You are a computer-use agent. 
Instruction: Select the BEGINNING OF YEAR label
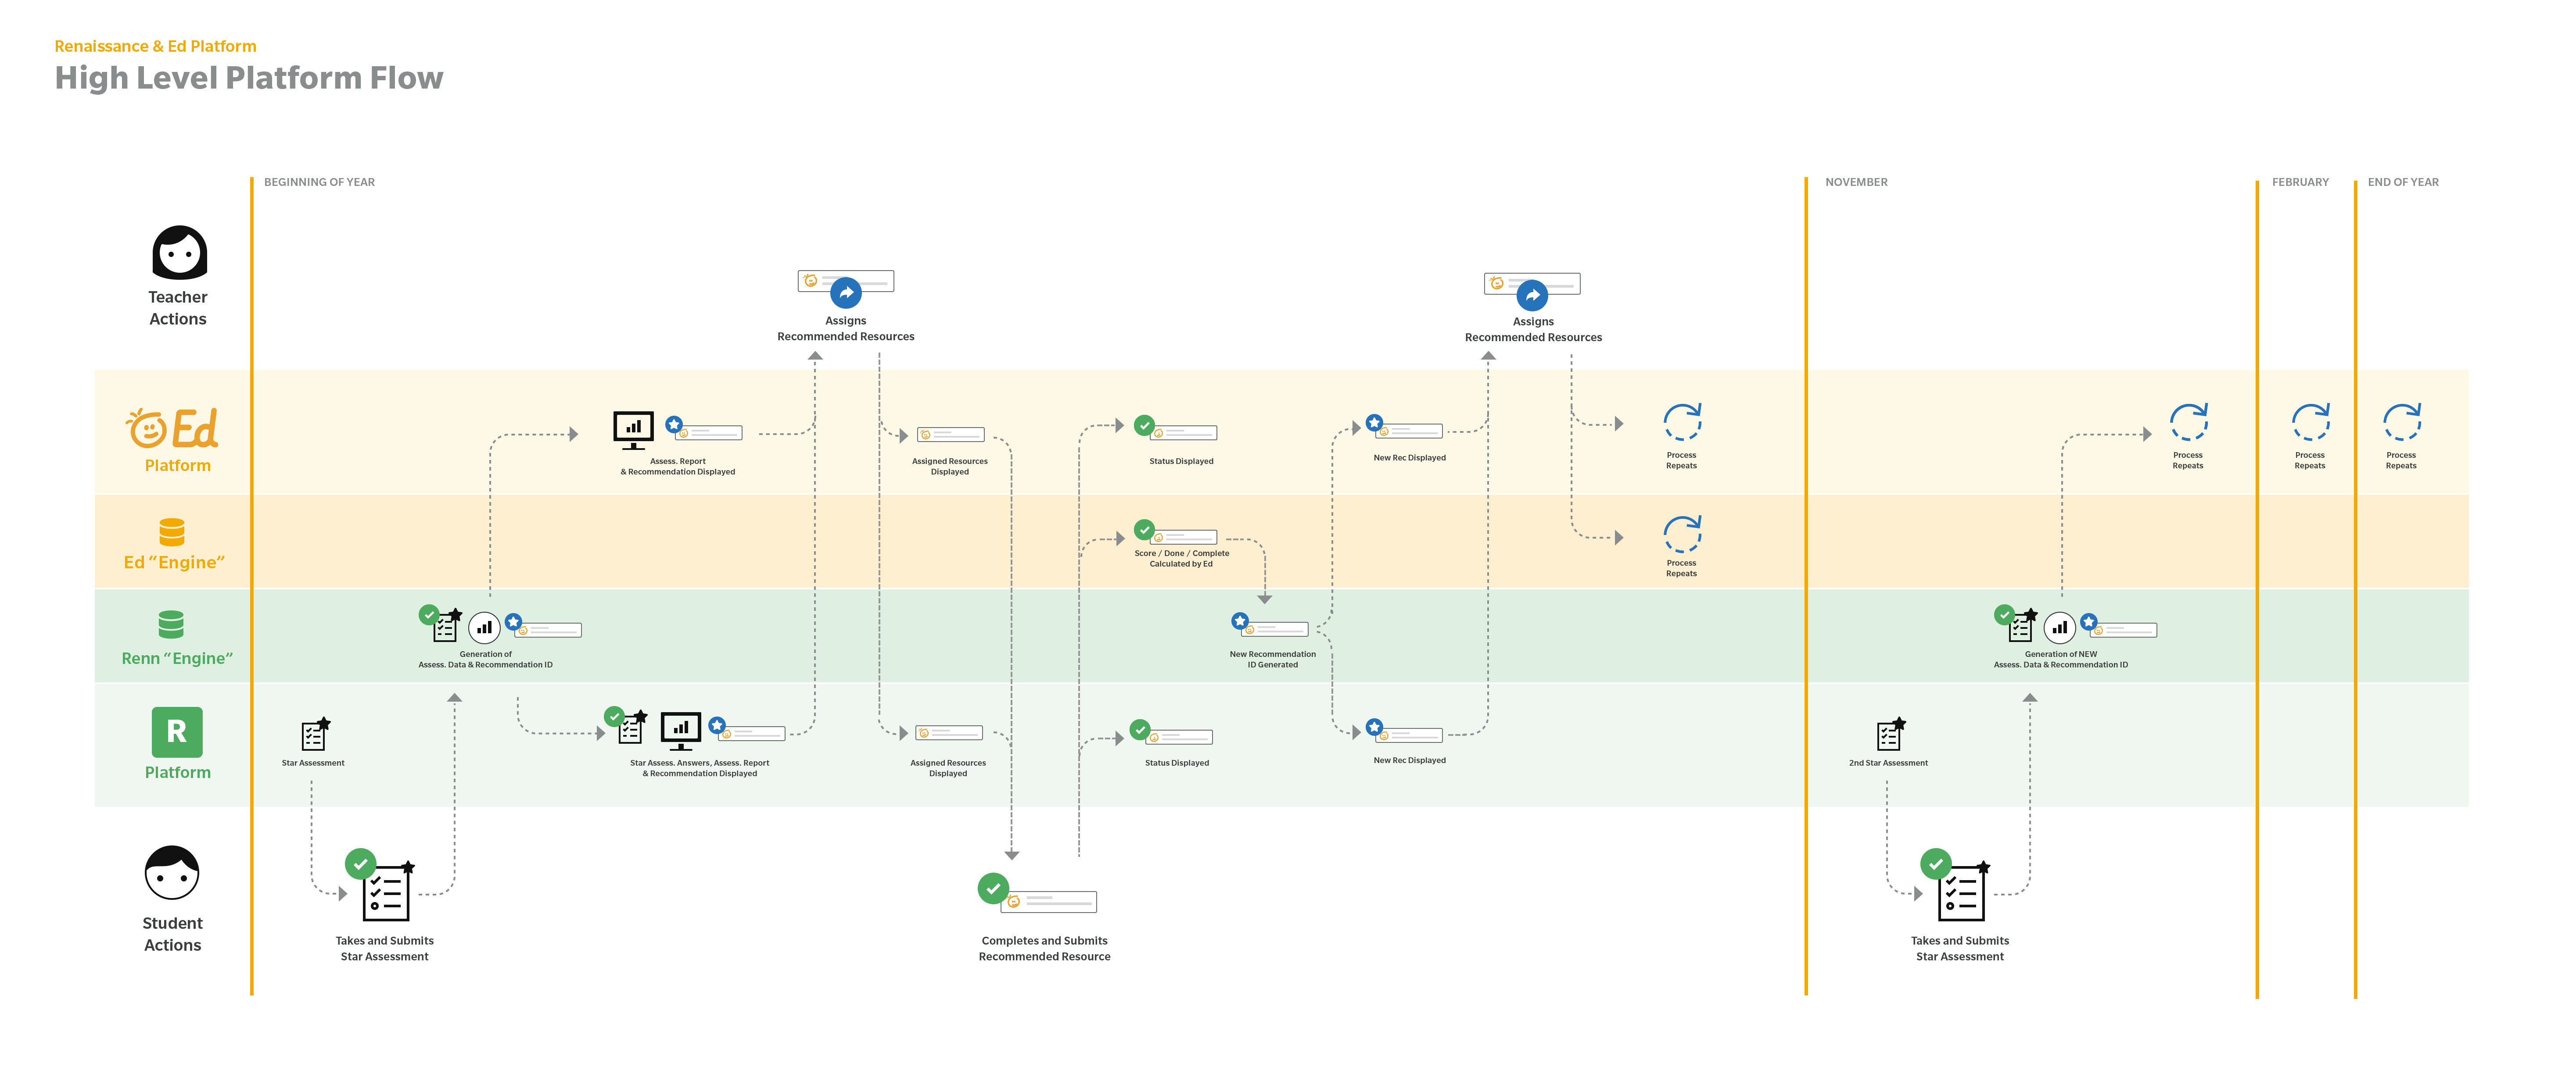(x=319, y=182)
